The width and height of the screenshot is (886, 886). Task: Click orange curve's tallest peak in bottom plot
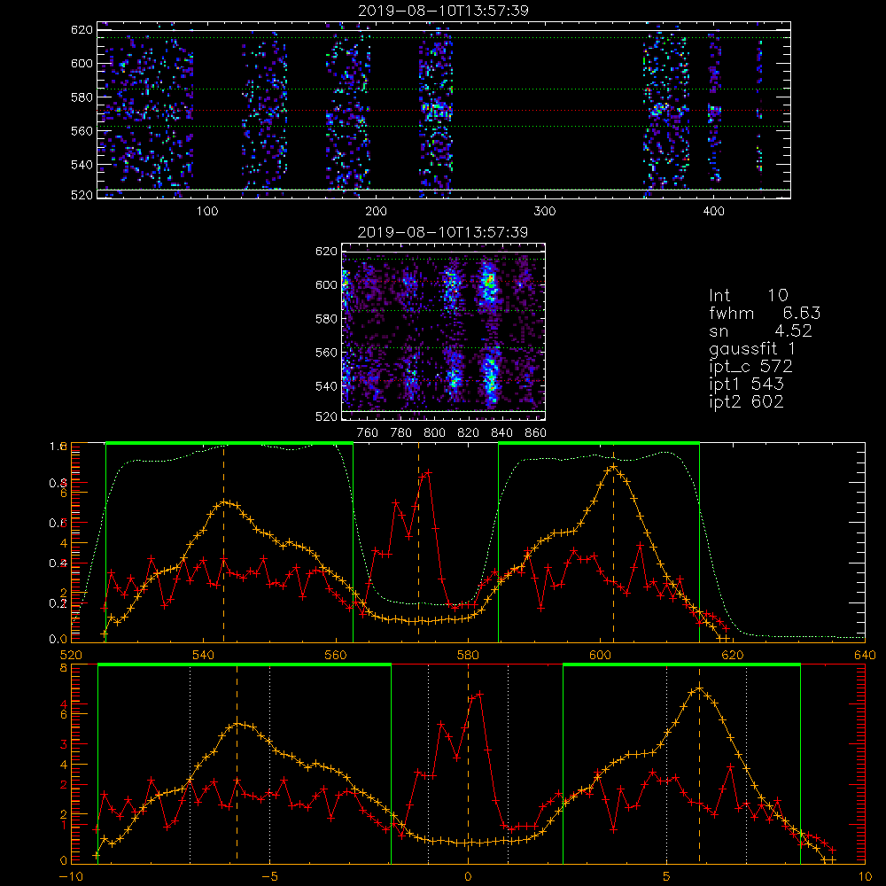(x=700, y=688)
